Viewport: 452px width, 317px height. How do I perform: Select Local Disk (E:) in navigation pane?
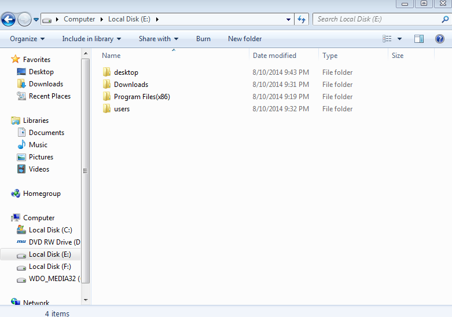pos(50,254)
